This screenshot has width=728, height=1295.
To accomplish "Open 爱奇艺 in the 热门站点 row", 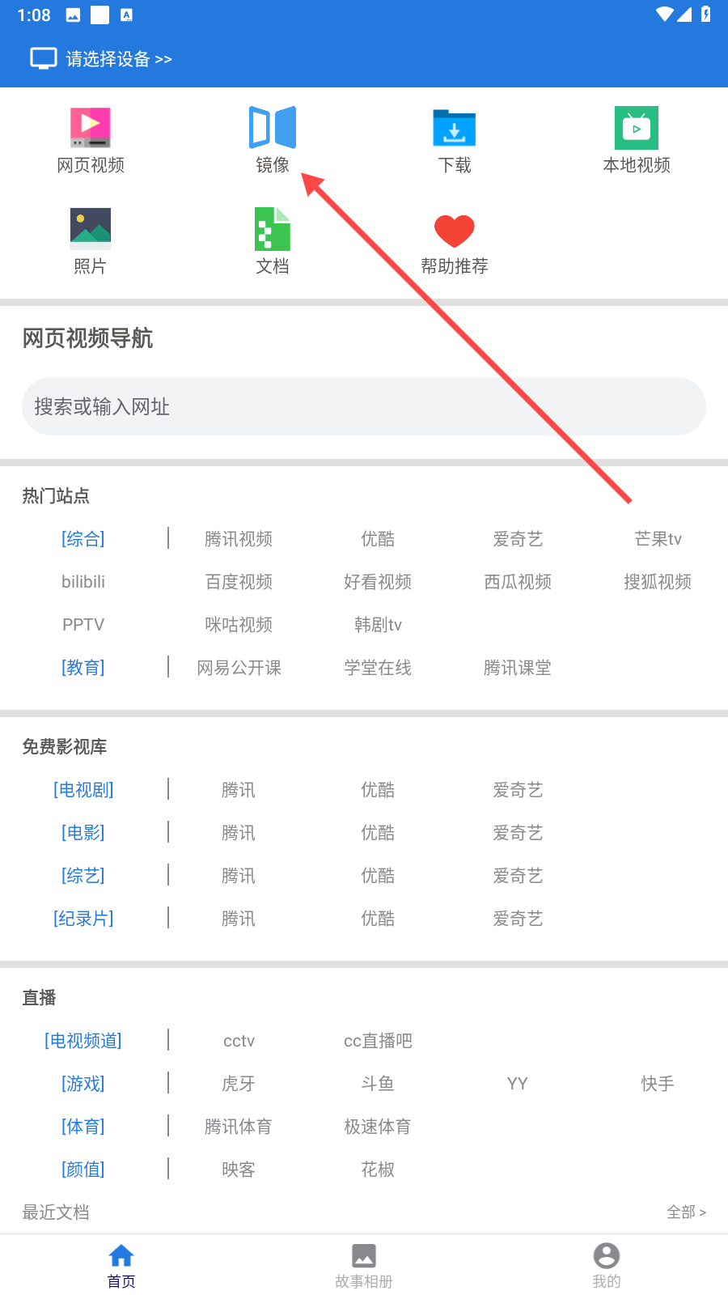I will [x=518, y=539].
